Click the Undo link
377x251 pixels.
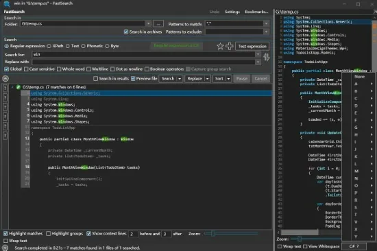point(215,12)
